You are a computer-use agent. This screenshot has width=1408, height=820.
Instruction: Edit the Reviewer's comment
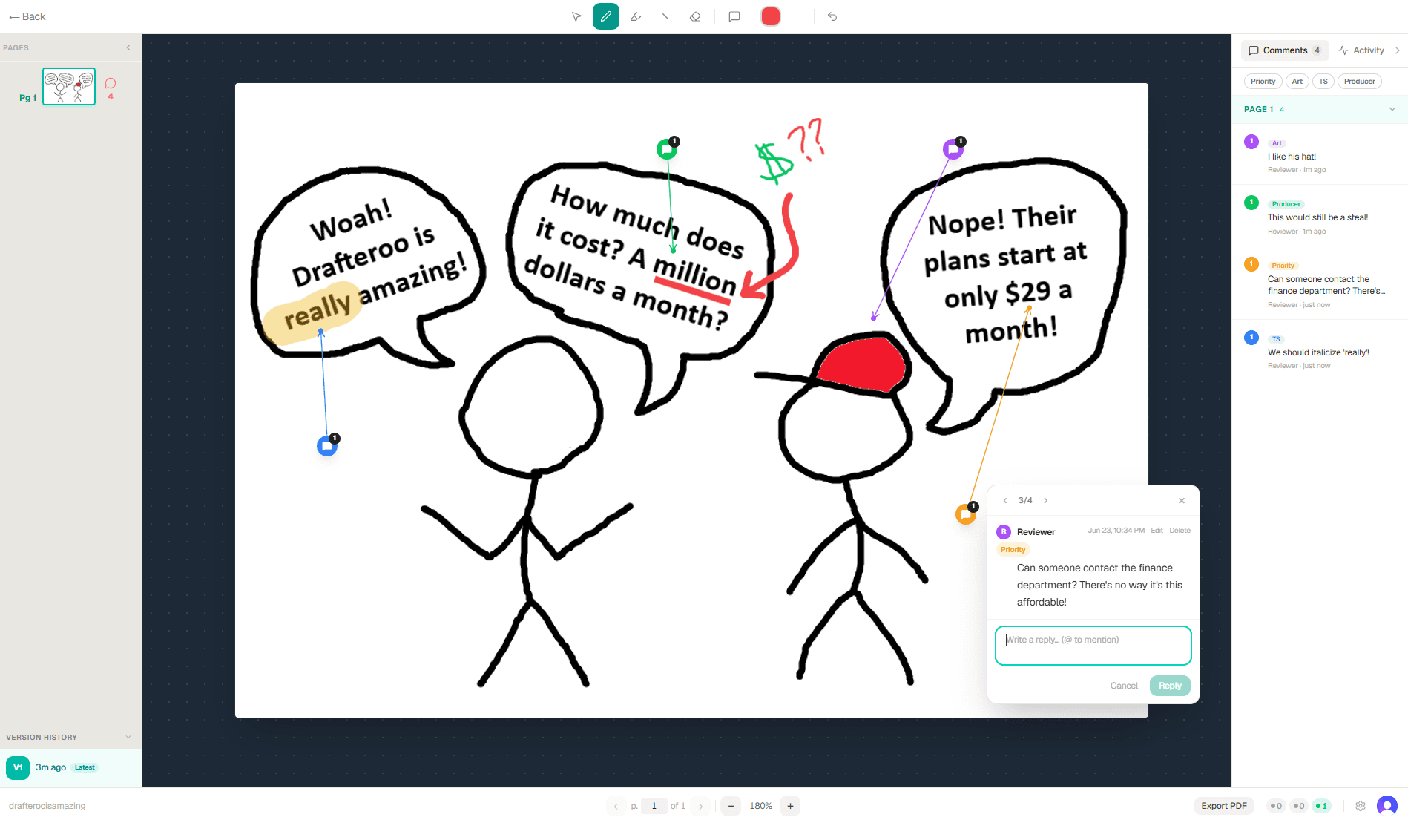tap(1157, 531)
